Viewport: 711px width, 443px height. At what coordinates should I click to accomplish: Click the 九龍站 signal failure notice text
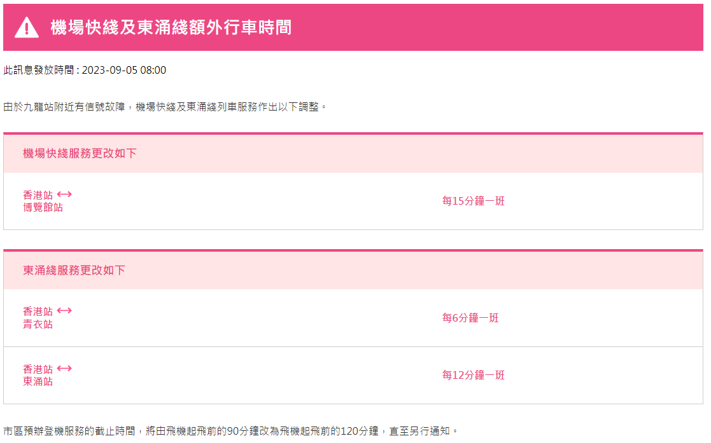165,107
